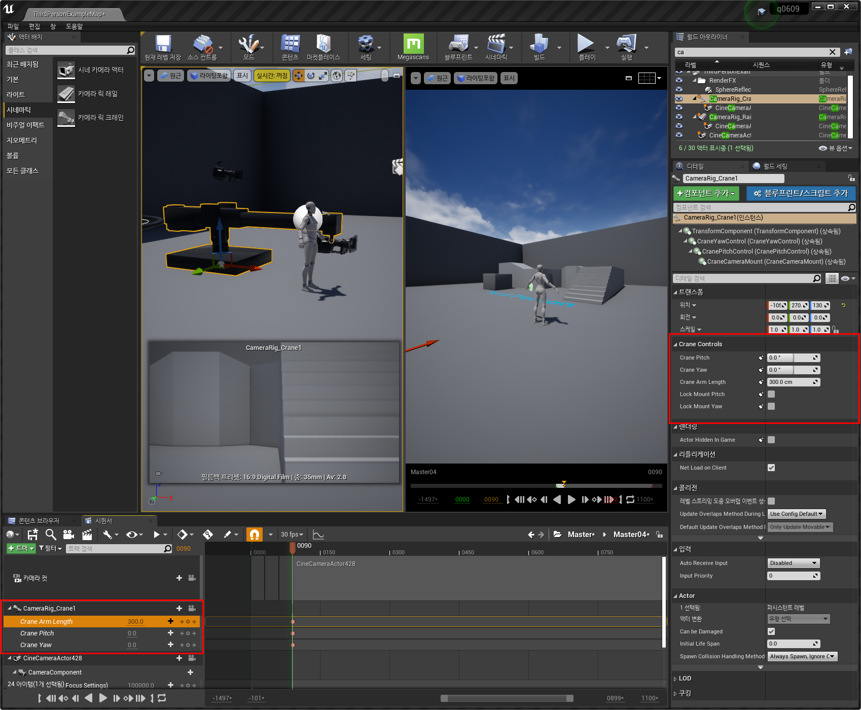
Task: Collapse Crane Controls section
Action: pos(675,344)
